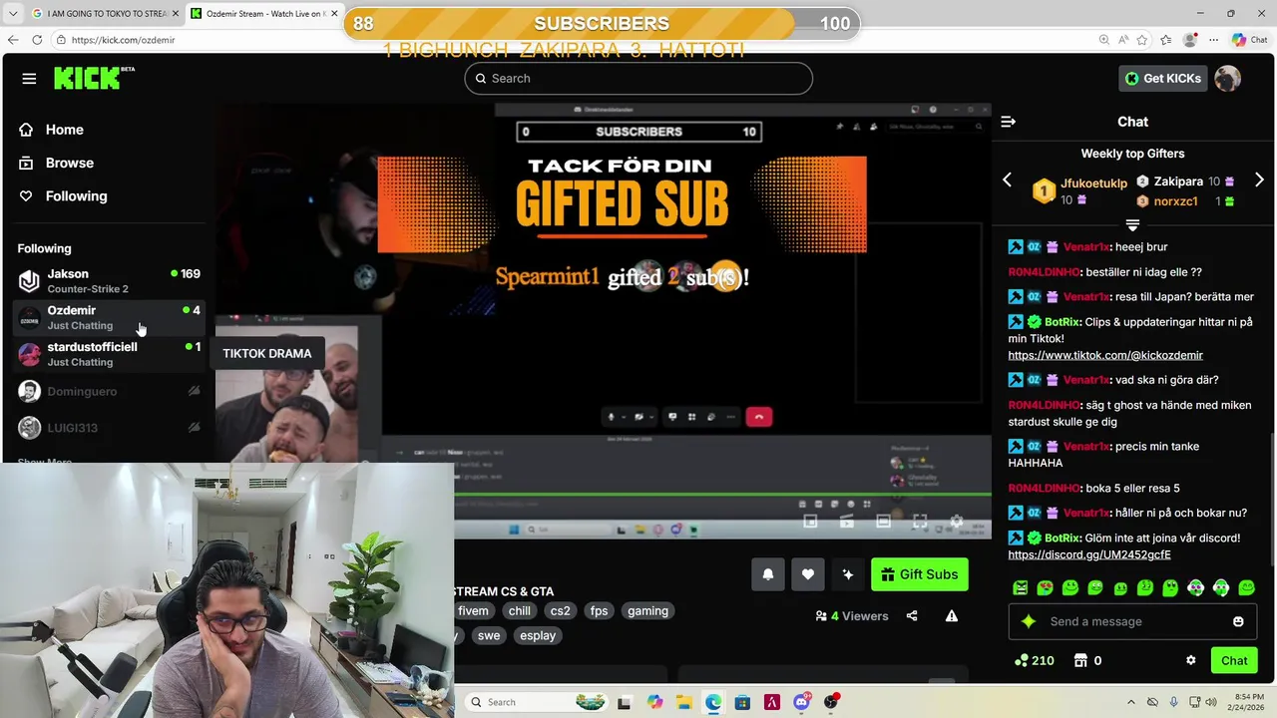
Task: Toggle fullscreen on the video player
Action: pyautogui.click(x=920, y=522)
